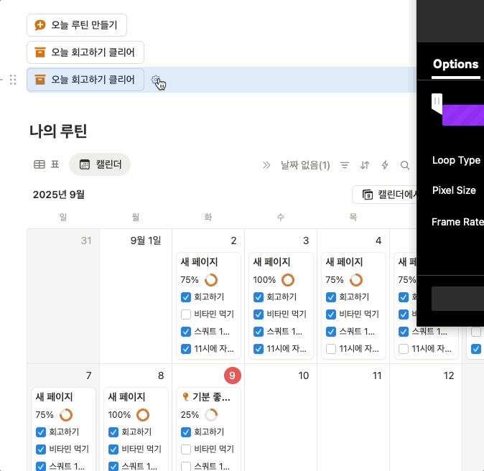The width and height of the screenshot is (484, 471).
Task: Click the gray button at the bottom of the dark panel
Action: pos(457,299)
